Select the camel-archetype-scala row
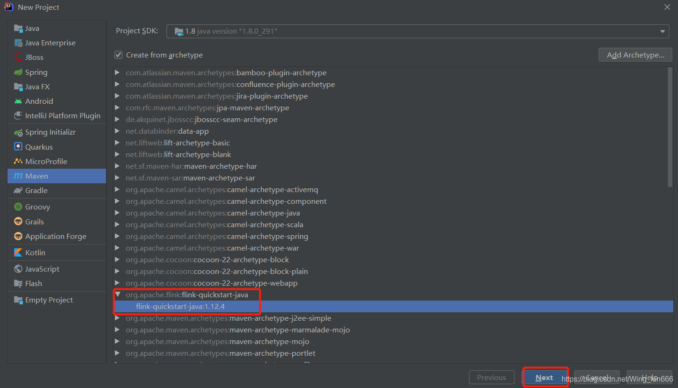The width and height of the screenshot is (678, 388). tap(393, 225)
